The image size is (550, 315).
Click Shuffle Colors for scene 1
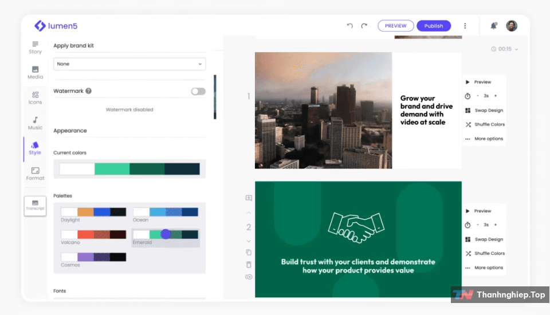pyautogui.click(x=485, y=124)
